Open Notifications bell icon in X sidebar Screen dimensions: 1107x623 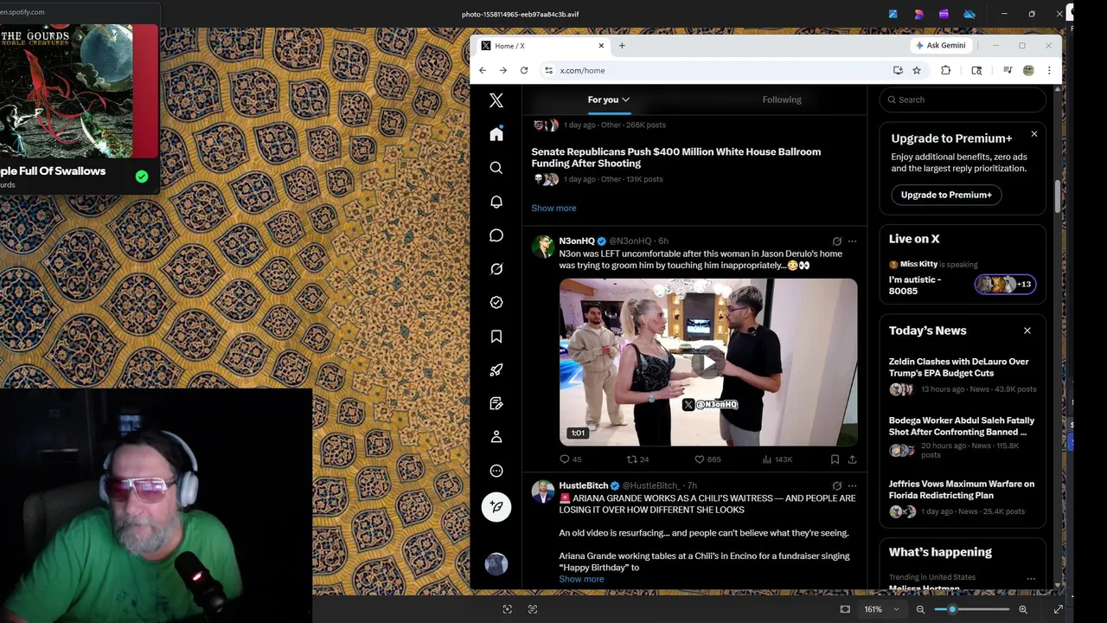(496, 202)
